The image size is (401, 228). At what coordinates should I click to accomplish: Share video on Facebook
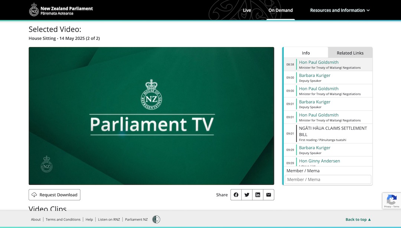(236, 195)
